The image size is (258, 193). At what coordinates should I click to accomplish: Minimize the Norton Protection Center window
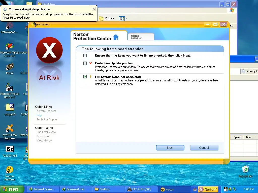pos(208,24)
